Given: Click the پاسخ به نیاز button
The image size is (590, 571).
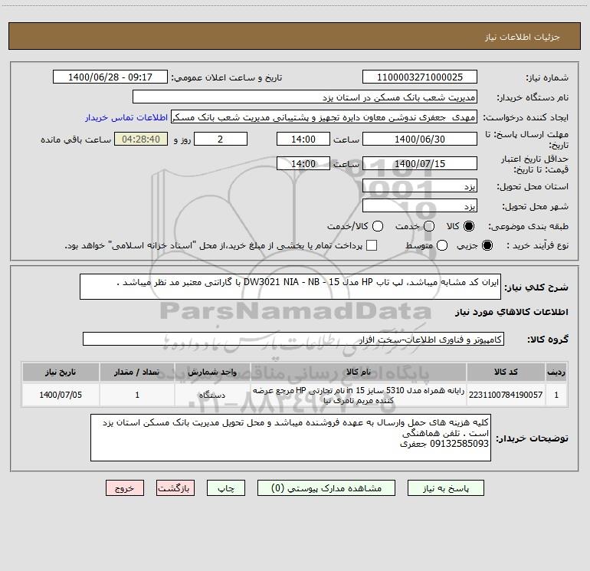Looking at the screenshot, I should click(x=445, y=488).
